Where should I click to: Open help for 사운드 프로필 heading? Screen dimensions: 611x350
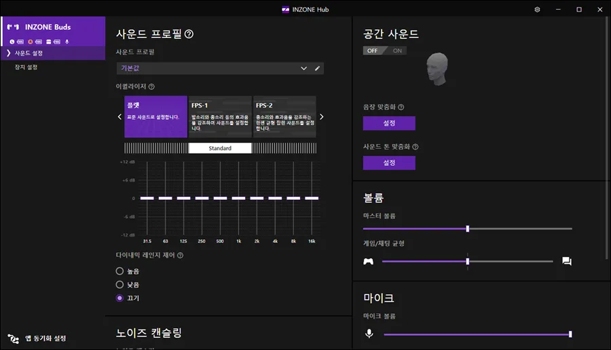click(189, 35)
